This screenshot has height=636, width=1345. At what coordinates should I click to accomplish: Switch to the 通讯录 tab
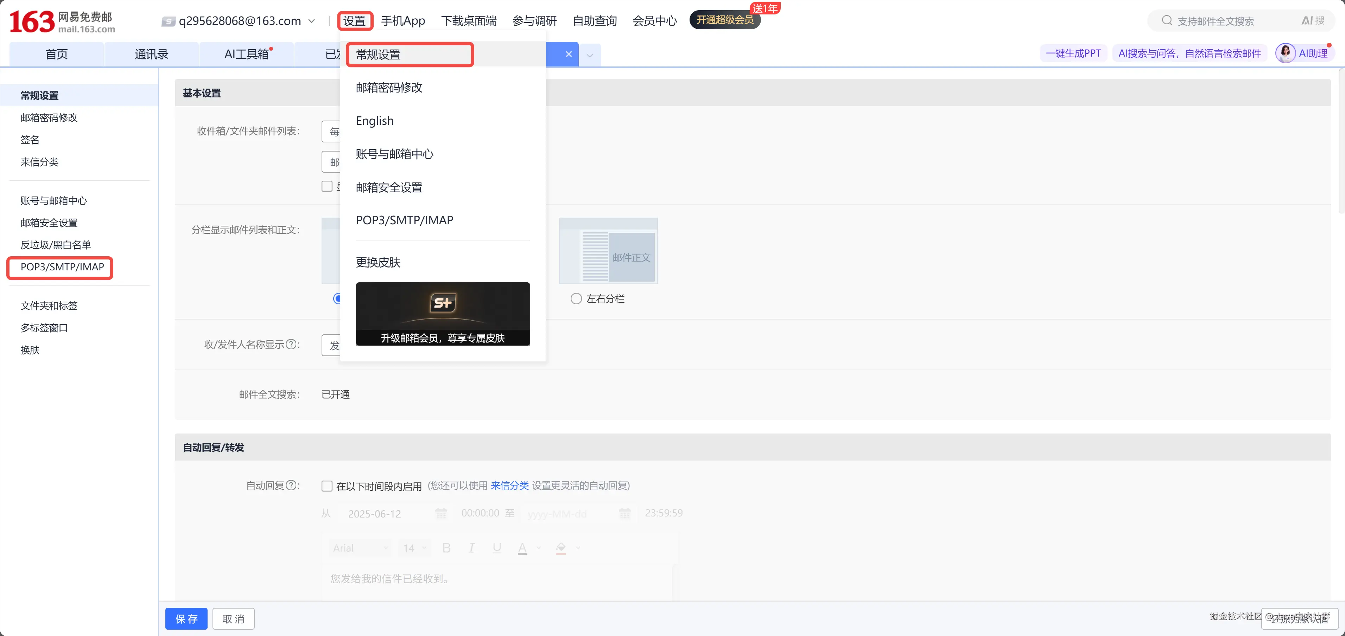[x=151, y=54]
